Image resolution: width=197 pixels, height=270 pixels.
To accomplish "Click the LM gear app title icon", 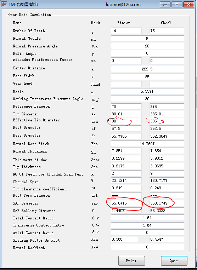I will coord(4,4).
